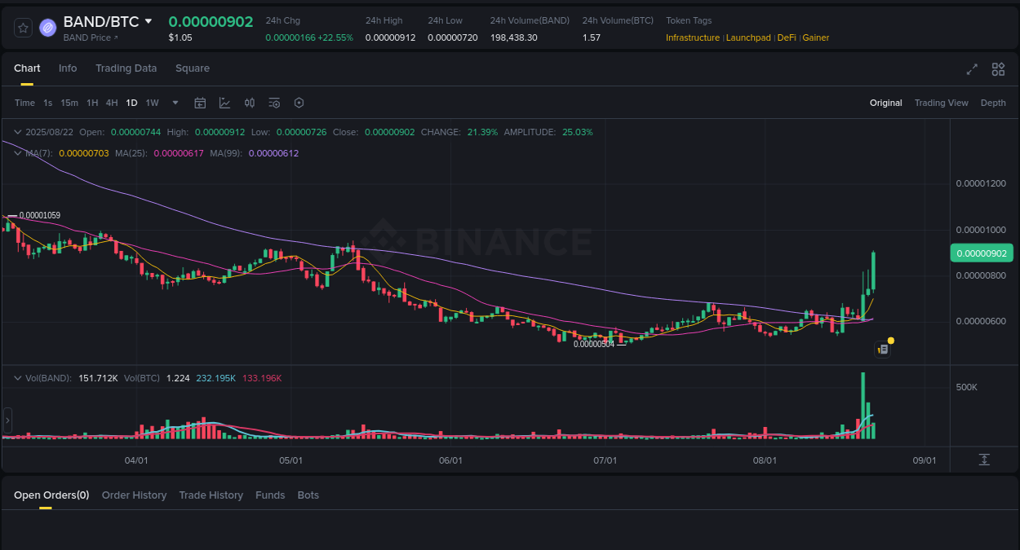Expand chart to fullscreen with arrow icon
This screenshot has width=1020, height=550.
[972, 70]
